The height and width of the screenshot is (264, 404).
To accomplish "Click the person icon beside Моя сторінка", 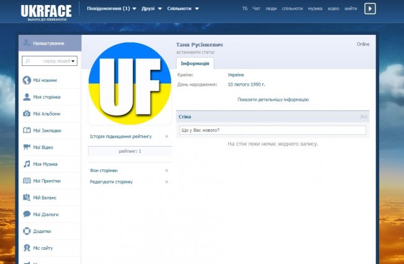I will pos(27,97).
